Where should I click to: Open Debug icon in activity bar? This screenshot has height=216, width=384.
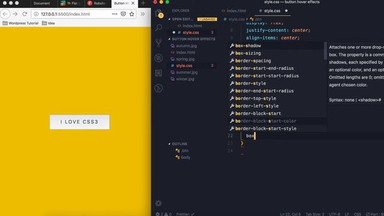[x=158, y=58]
